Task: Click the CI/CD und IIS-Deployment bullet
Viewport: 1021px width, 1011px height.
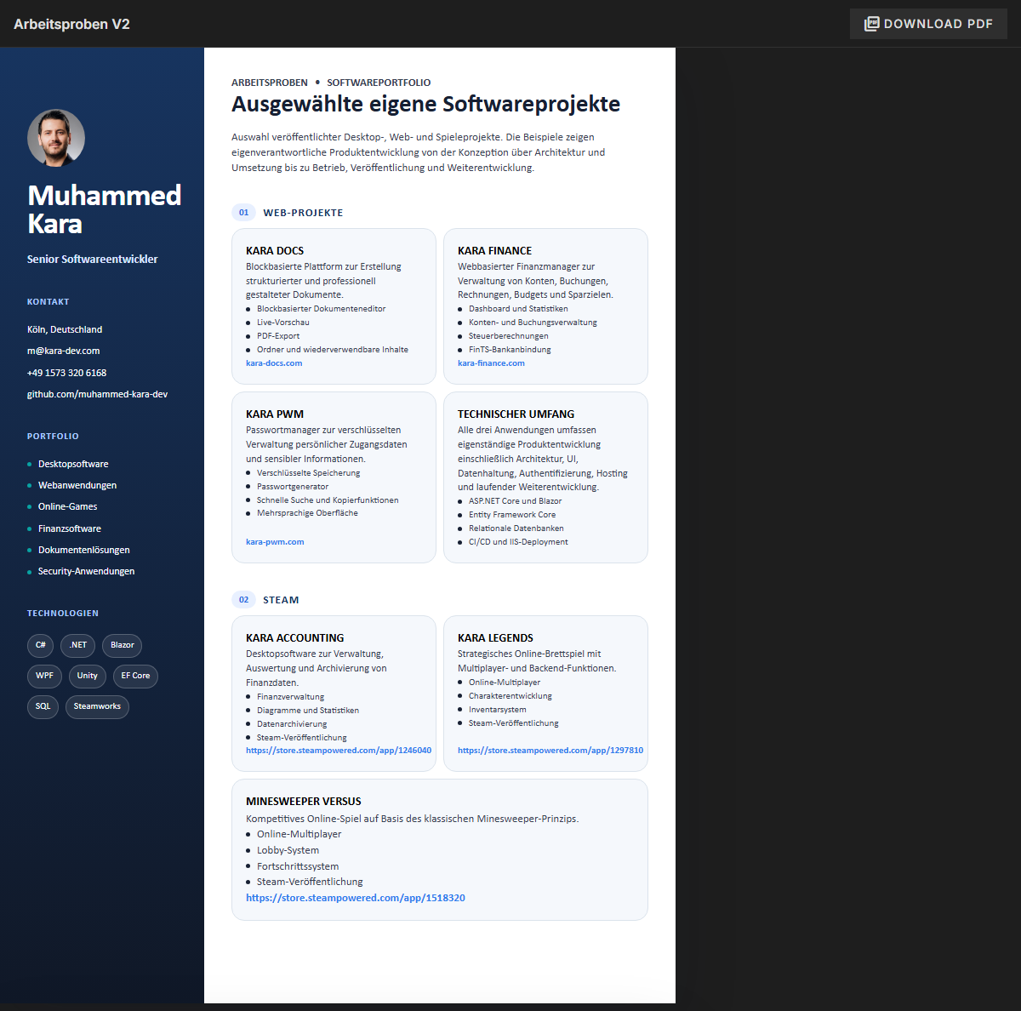Action: pyautogui.click(x=518, y=542)
